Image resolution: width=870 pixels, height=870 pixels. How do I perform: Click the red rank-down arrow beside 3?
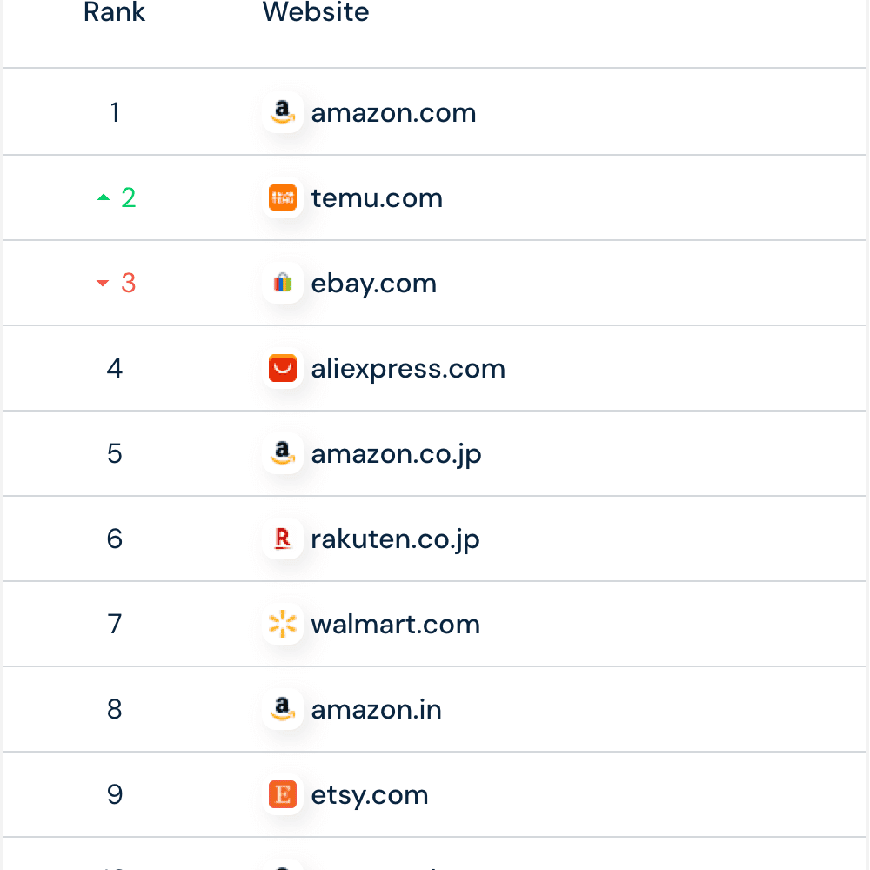pos(103,283)
